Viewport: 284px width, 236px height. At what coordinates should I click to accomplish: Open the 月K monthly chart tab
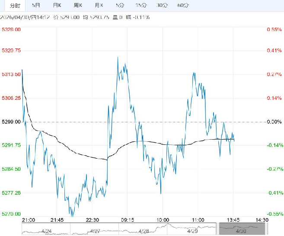99,5
